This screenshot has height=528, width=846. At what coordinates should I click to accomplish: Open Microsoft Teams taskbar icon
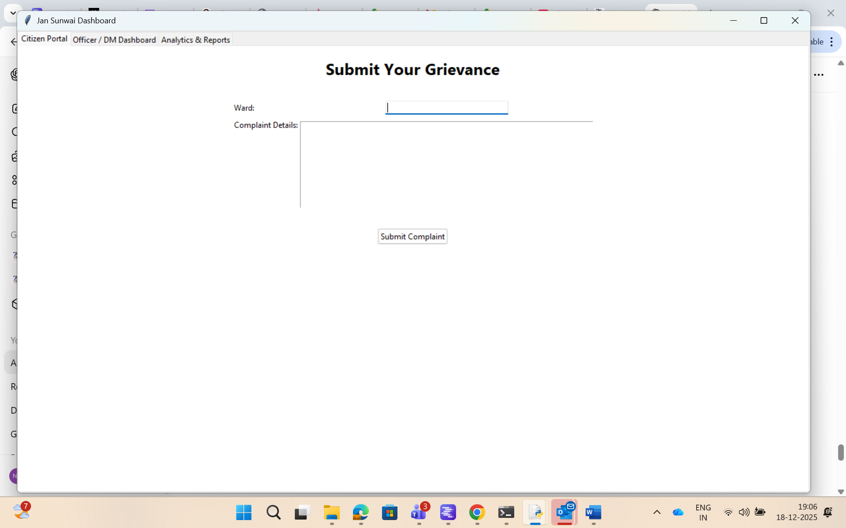click(418, 512)
